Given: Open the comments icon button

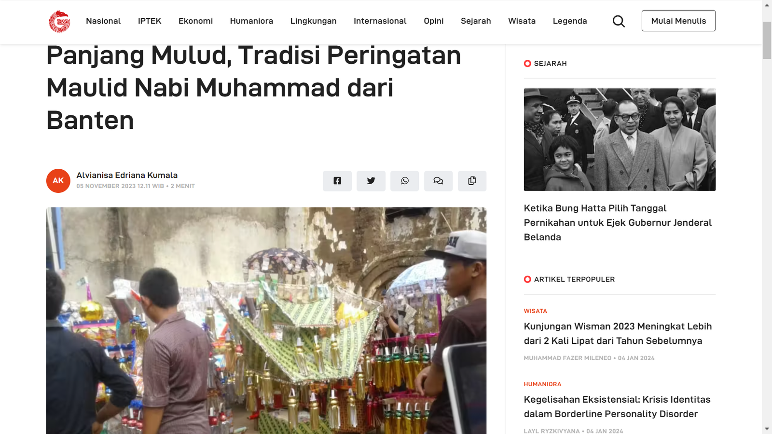Looking at the screenshot, I should tap(438, 181).
